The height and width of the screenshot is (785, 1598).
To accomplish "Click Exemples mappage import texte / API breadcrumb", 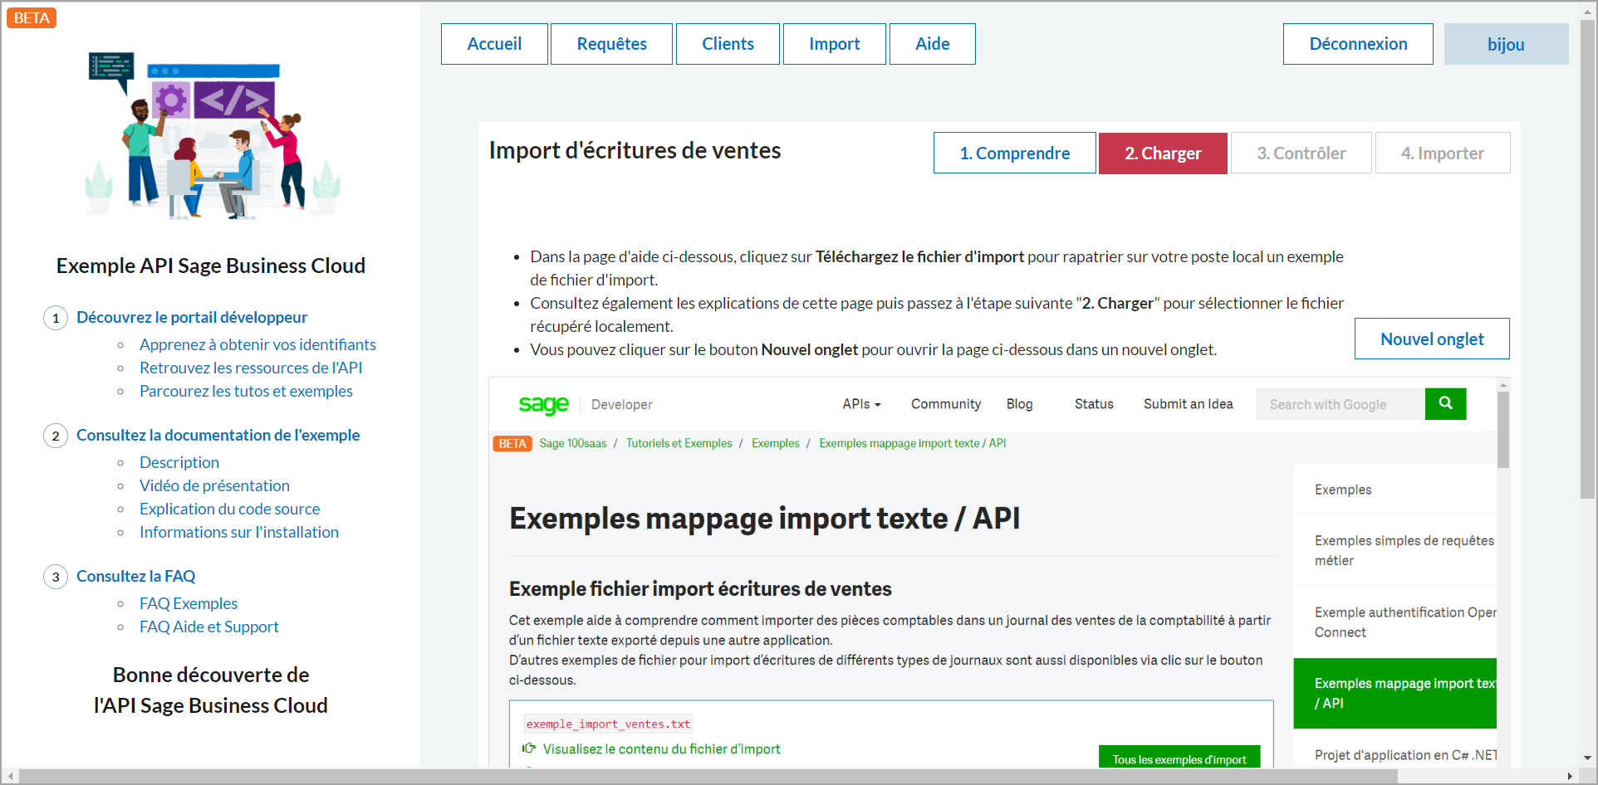I will 912,443.
